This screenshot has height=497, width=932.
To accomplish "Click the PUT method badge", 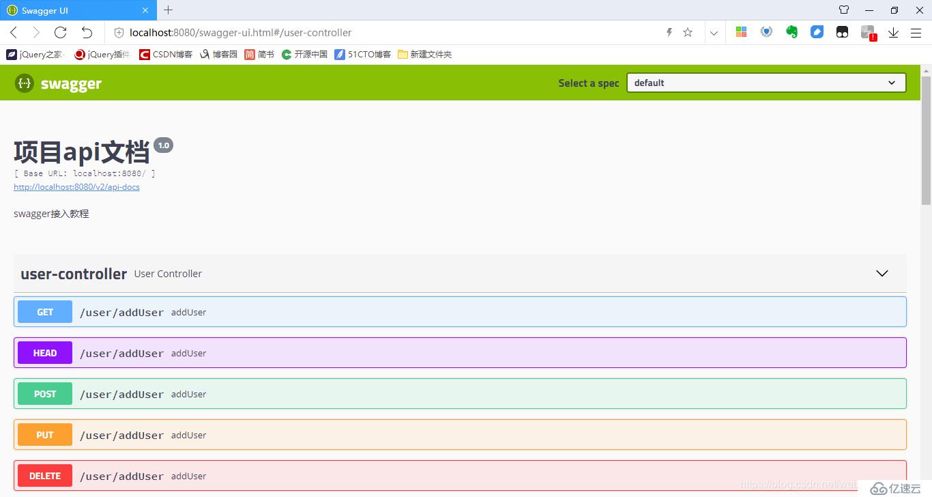I will (x=45, y=435).
